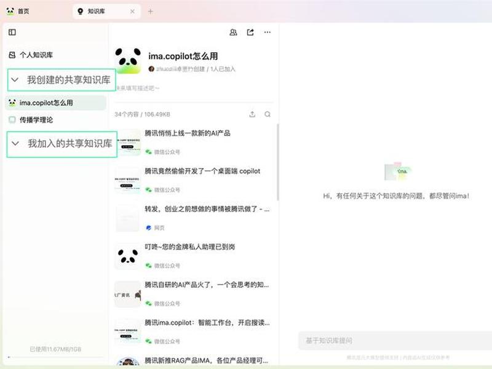Open article 腾讯竟然偷偷开发了一个桌面端 copilot
This screenshot has height=369, width=492.
[x=202, y=171]
